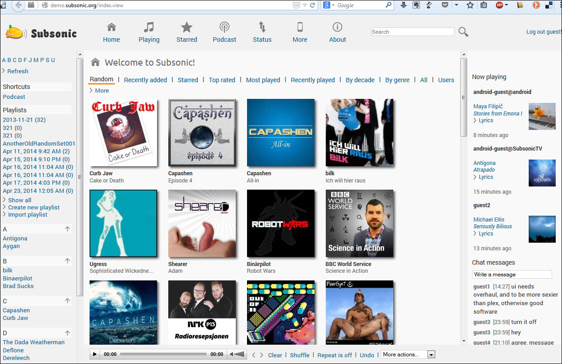The image size is (562, 364).
Task: Show the browser bookmarks list icon
Action: pyautogui.click(x=484, y=5)
